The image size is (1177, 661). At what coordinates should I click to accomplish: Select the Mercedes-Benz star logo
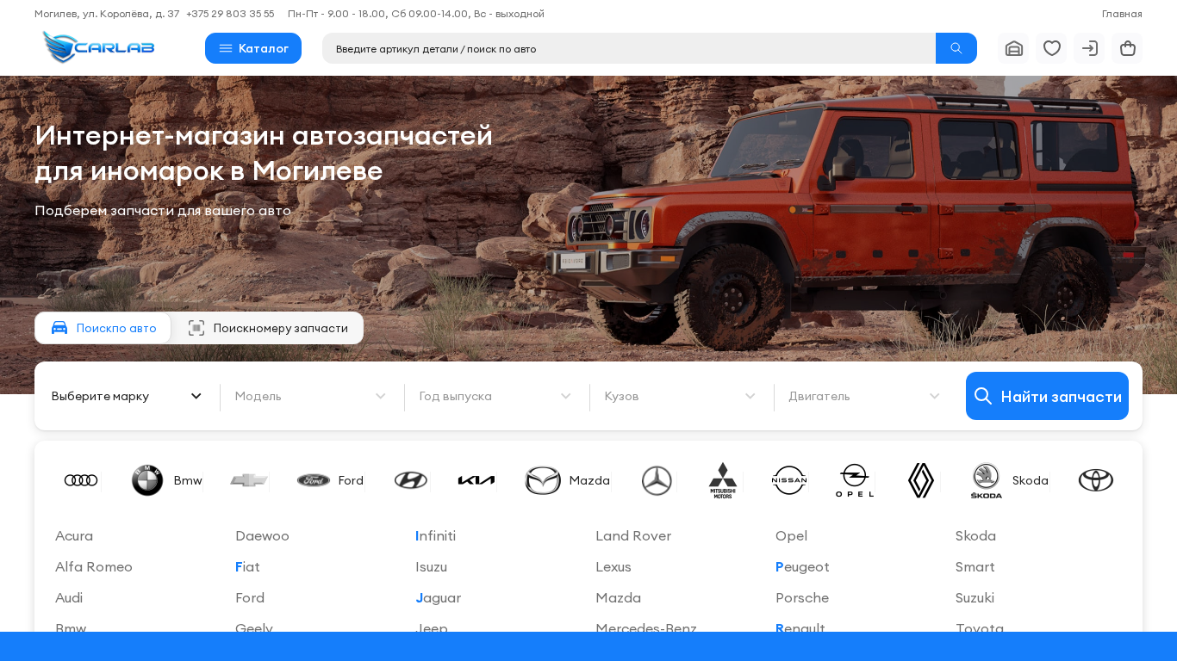pos(657,480)
